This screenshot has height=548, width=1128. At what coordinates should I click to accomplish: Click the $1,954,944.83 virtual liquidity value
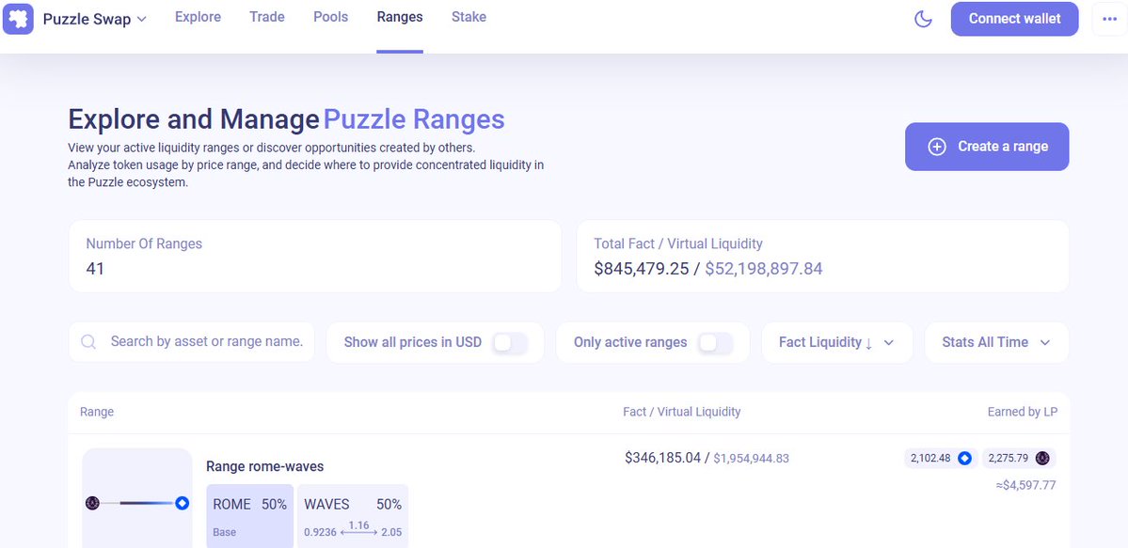click(751, 458)
